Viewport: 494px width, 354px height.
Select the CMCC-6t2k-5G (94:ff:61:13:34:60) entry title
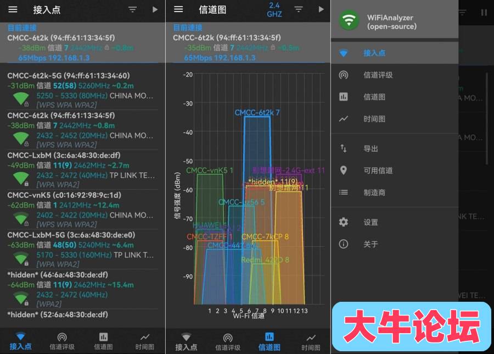(69, 76)
